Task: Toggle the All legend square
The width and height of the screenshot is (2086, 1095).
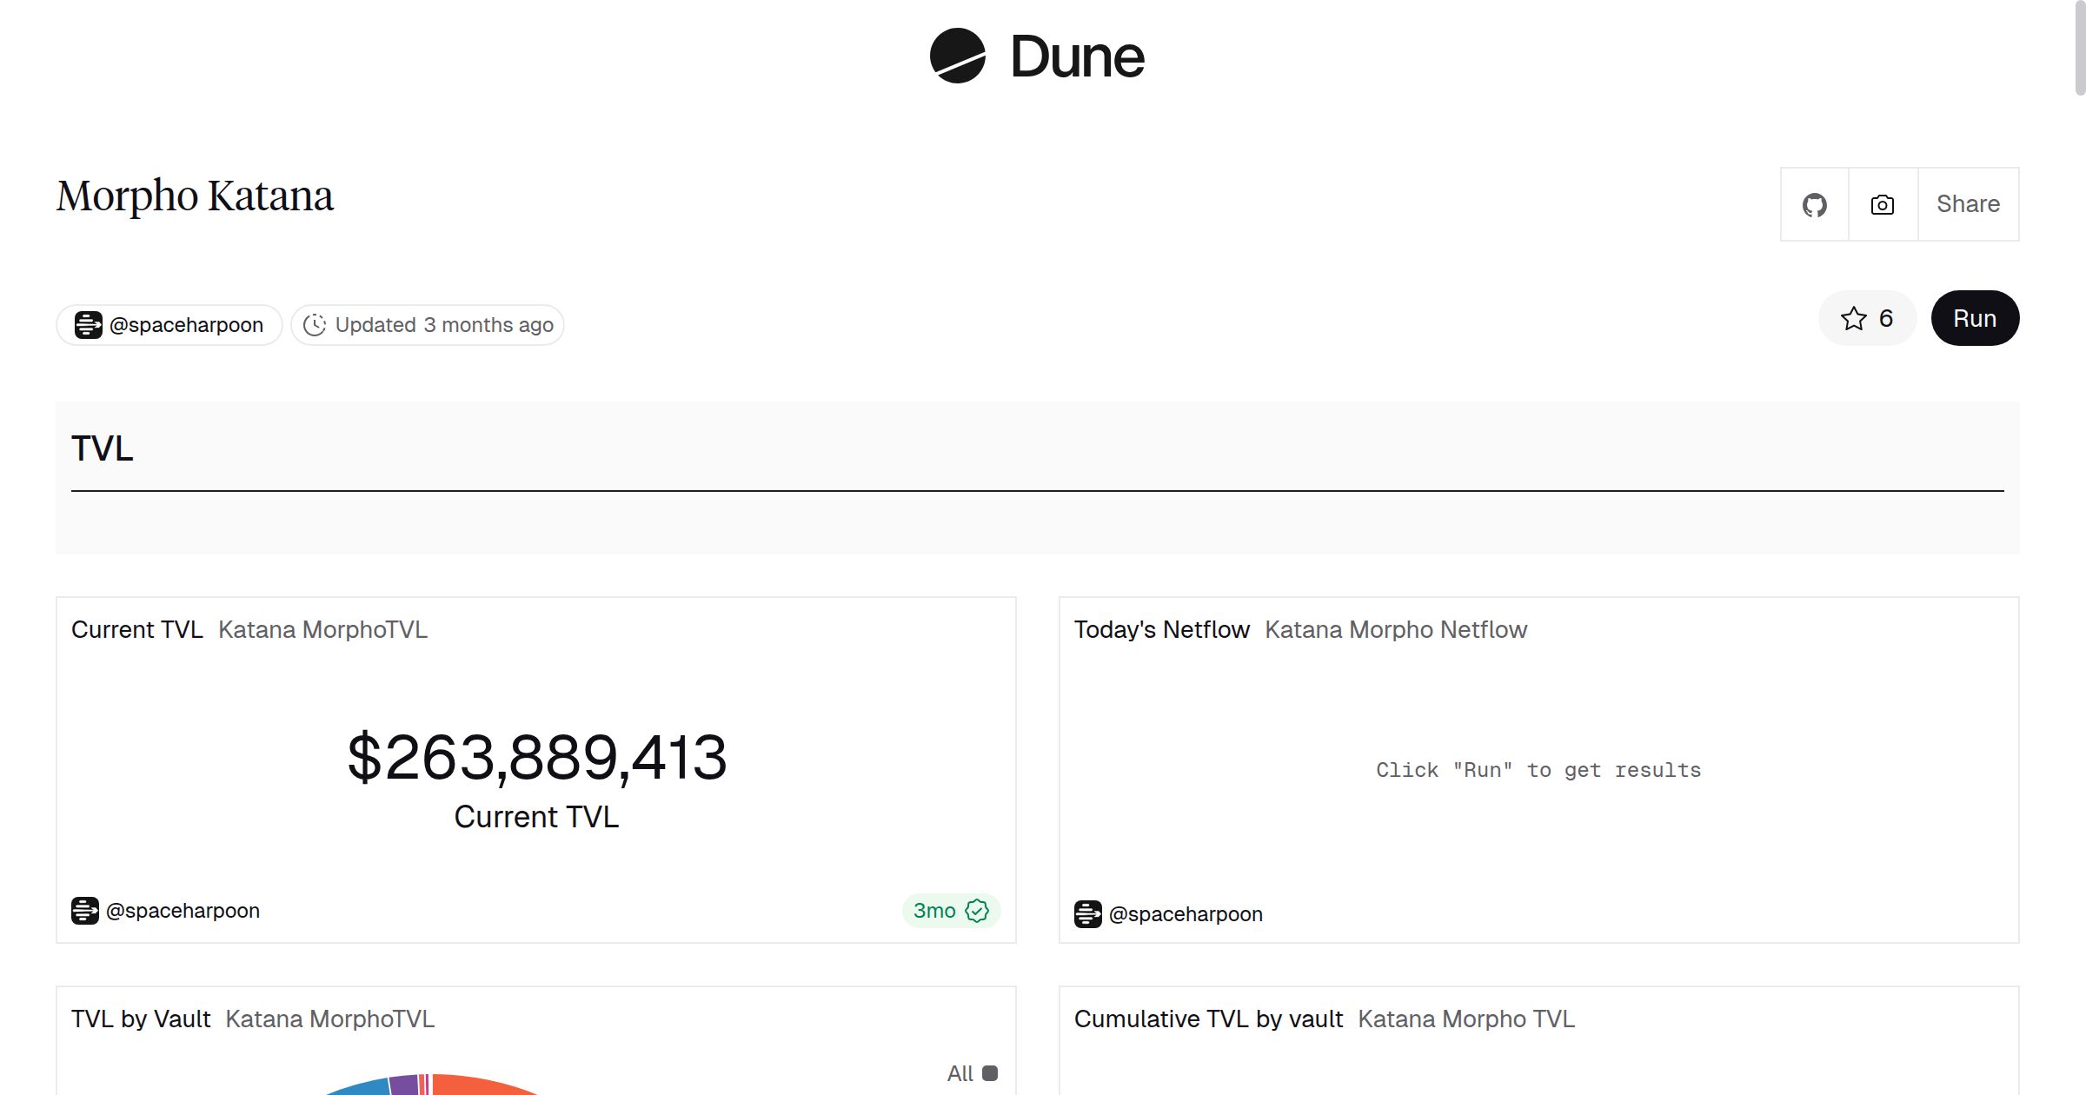Action: (989, 1073)
